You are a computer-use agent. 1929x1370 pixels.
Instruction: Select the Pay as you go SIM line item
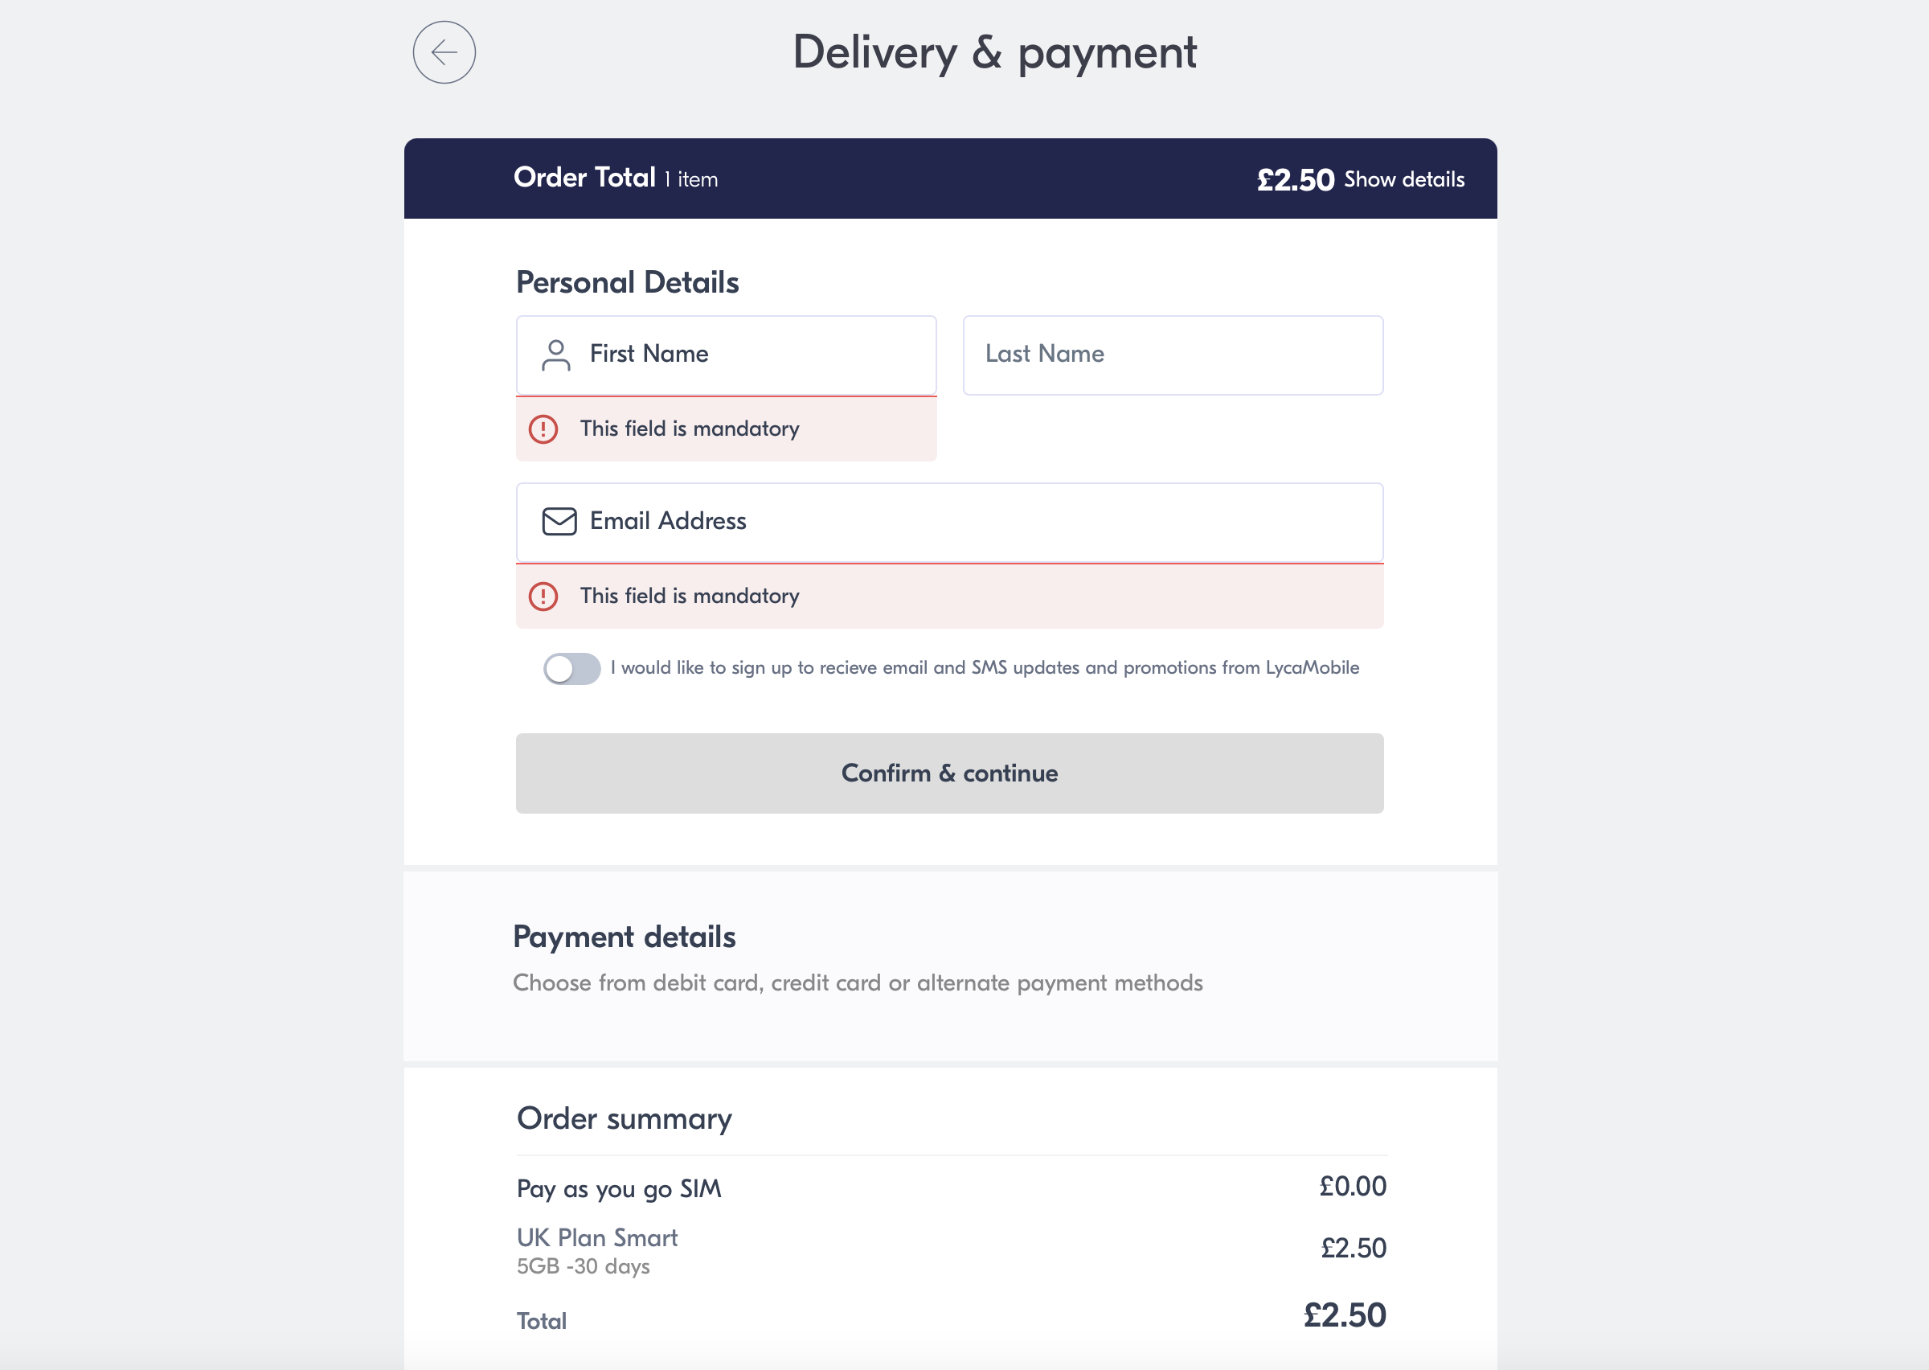click(x=620, y=1188)
